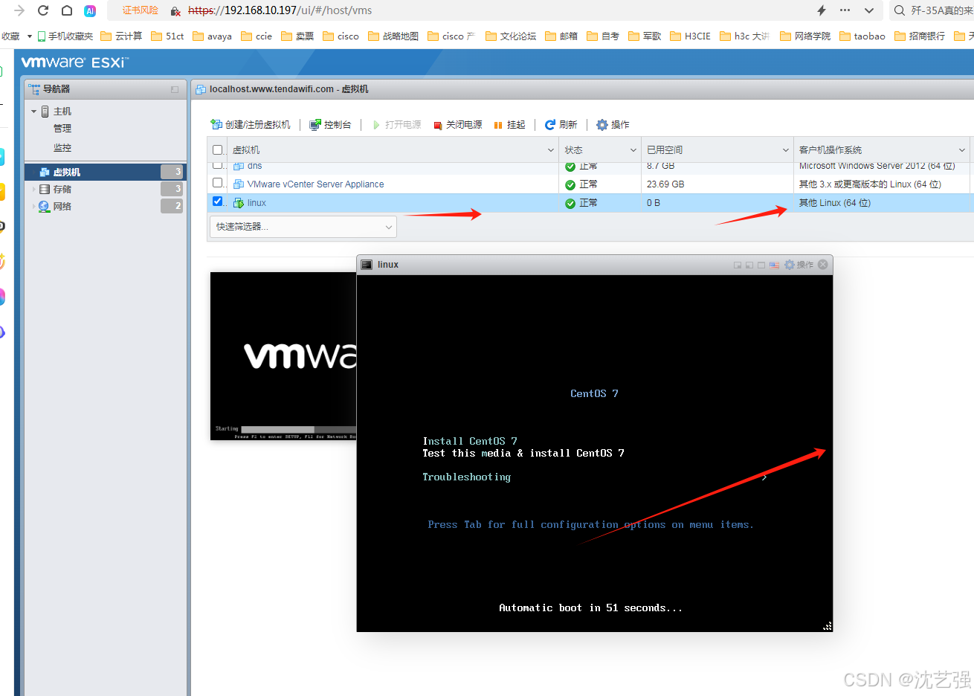974x696 pixels.
Task: Shrink the linux console window size
Action: click(738, 265)
